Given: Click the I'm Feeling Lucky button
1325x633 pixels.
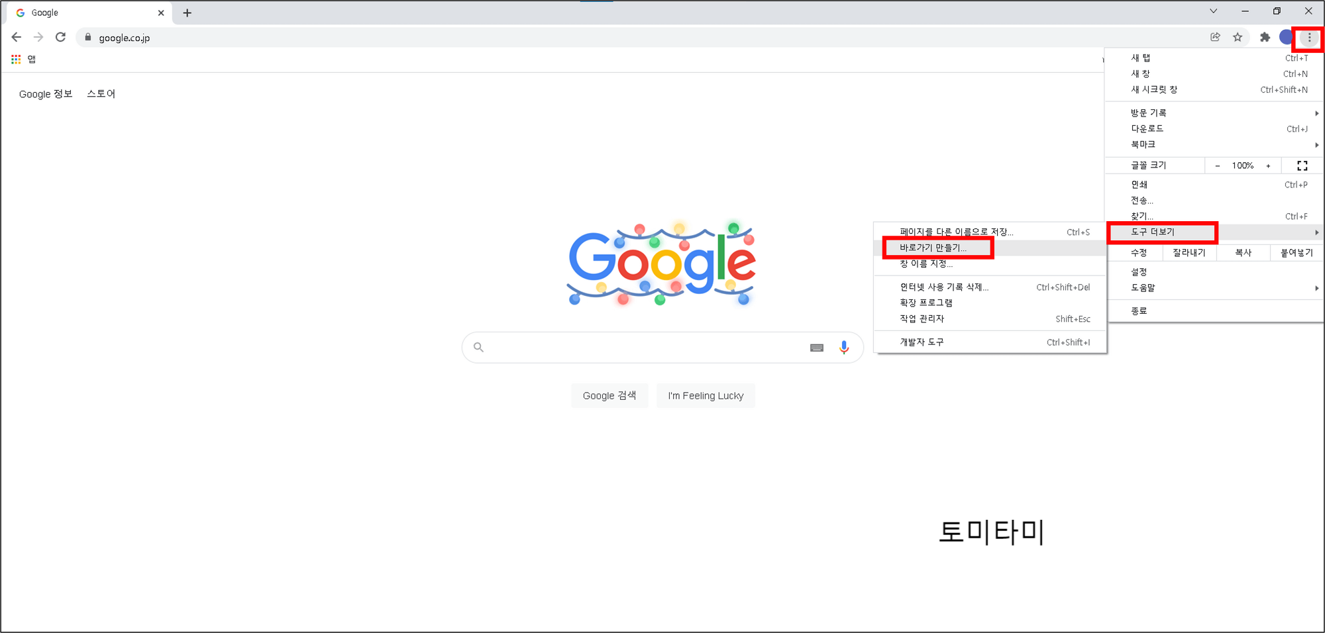Looking at the screenshot, I should tap(706, 395).
